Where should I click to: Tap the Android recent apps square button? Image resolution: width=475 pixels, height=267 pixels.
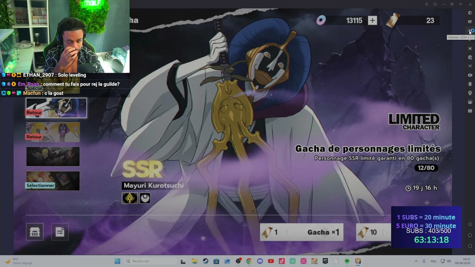tap(470, 246)
